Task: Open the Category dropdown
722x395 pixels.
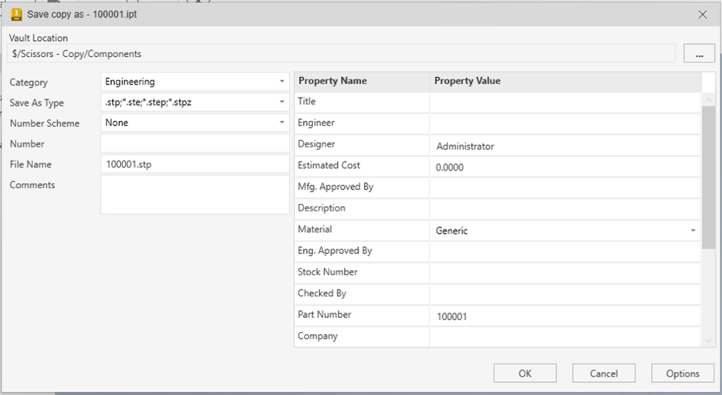Action: pos(282,82)
